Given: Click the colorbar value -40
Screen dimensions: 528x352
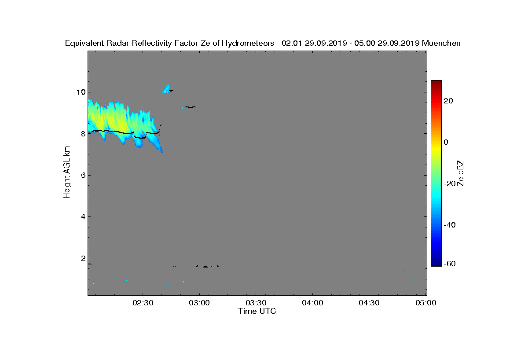Looking at the screenshot, I should point(450,225).
